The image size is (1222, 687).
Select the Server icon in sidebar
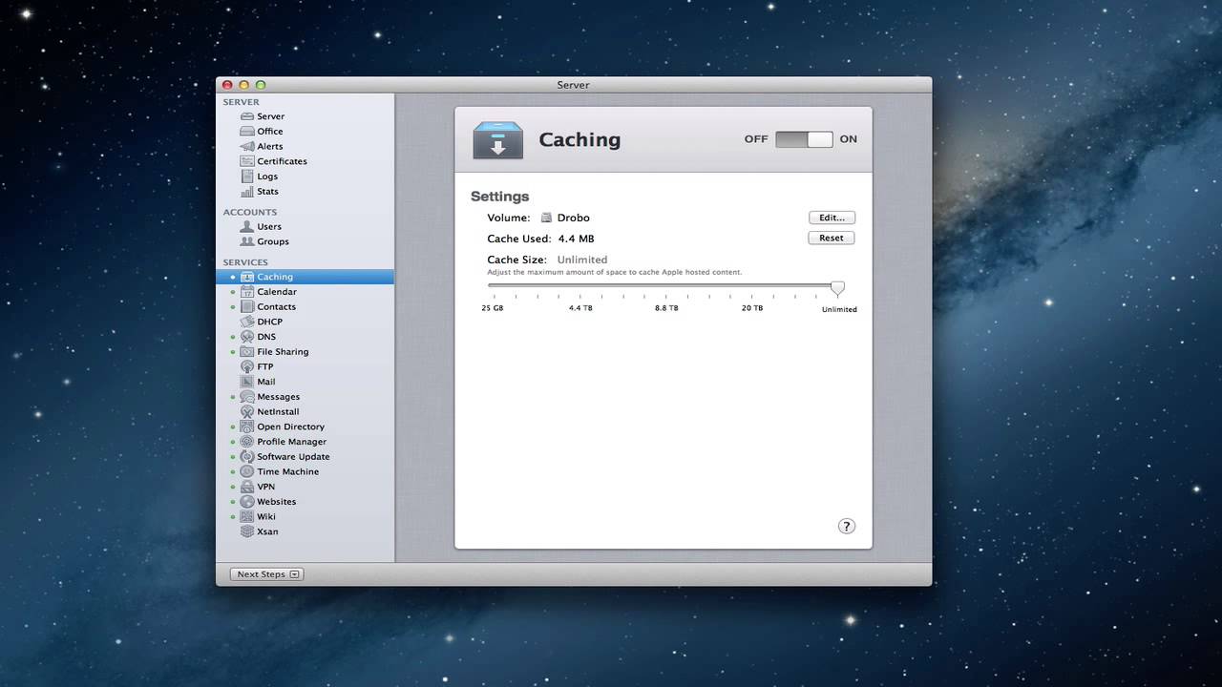[x=247, y=116]
